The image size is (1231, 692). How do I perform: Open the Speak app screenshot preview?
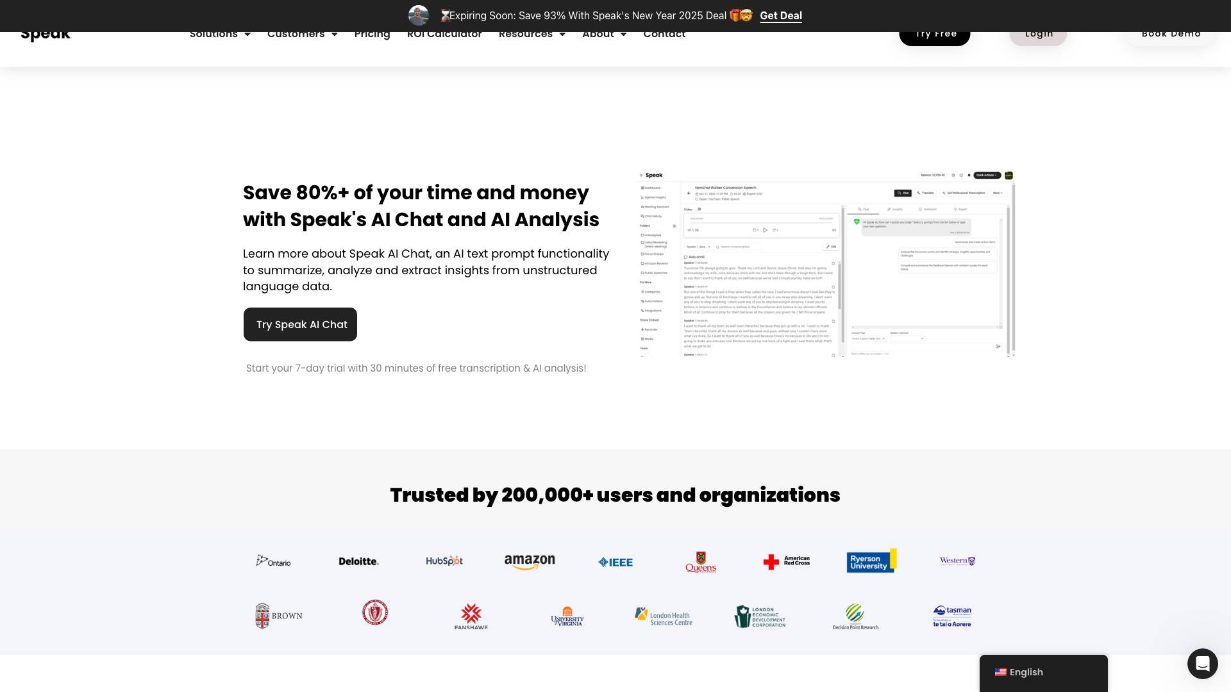[x=826, y=264]
